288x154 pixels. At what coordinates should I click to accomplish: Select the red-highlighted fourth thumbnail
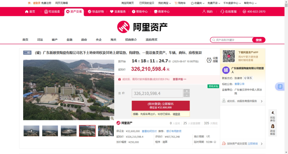pos(87,131)
